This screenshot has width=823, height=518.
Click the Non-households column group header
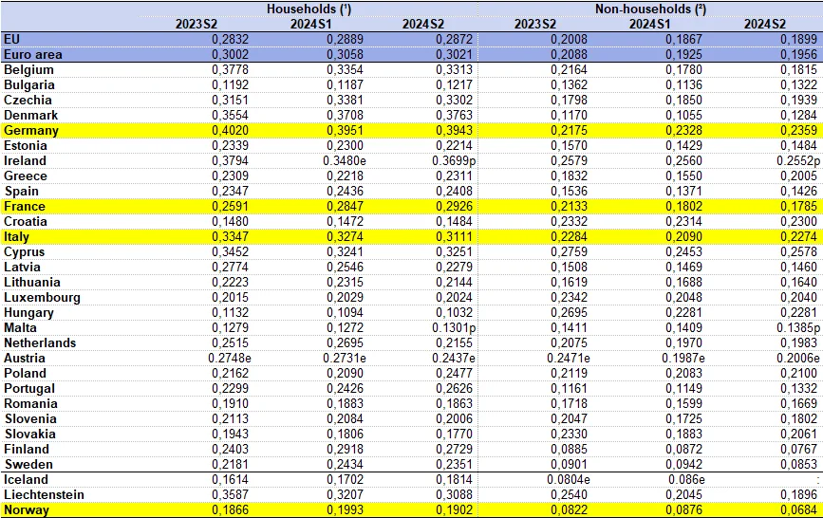tap(653, 9)
